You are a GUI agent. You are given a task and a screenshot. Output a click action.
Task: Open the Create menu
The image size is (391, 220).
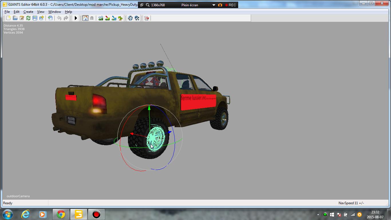(x=28, y=12)
